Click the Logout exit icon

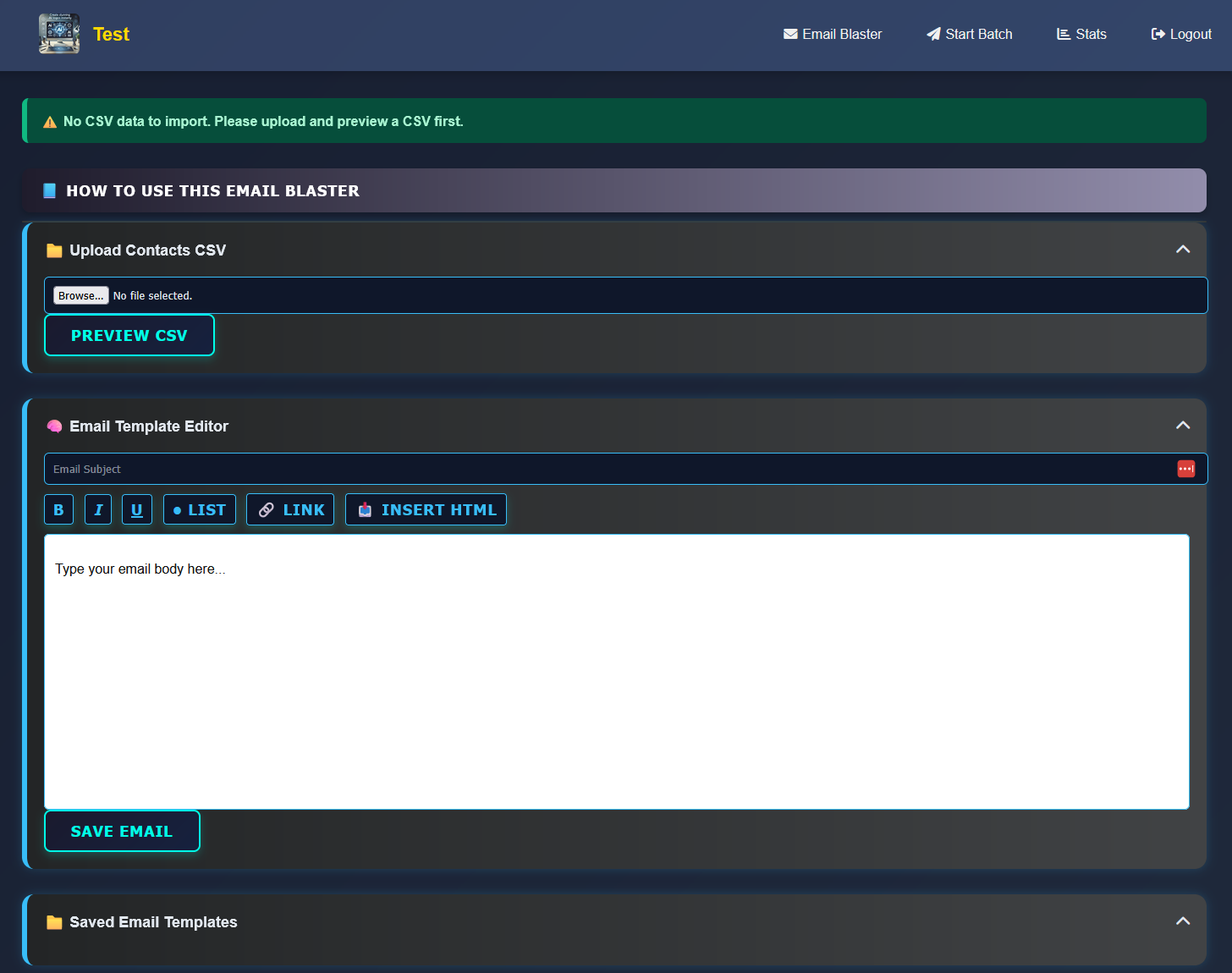coord(1158,34)
